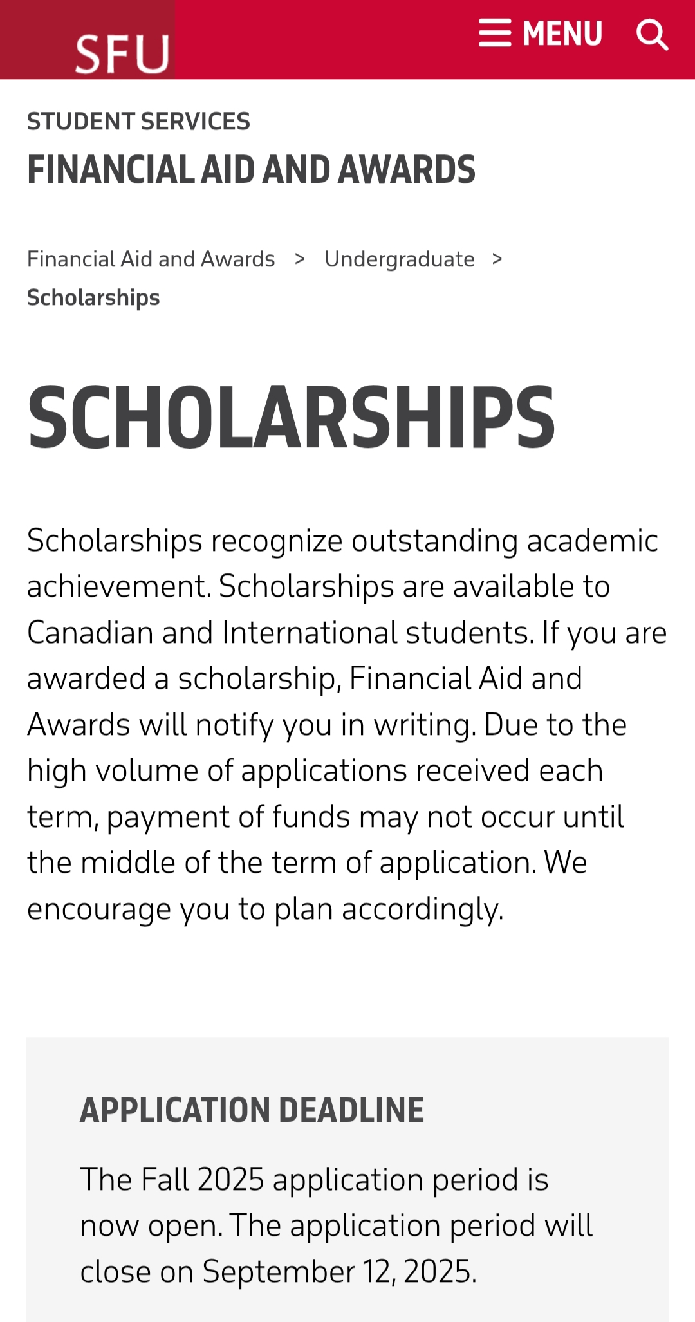Screen dimensions: 695x1322
Task: Click the 'high volume of applications received' line
Action: coord(315,770)
